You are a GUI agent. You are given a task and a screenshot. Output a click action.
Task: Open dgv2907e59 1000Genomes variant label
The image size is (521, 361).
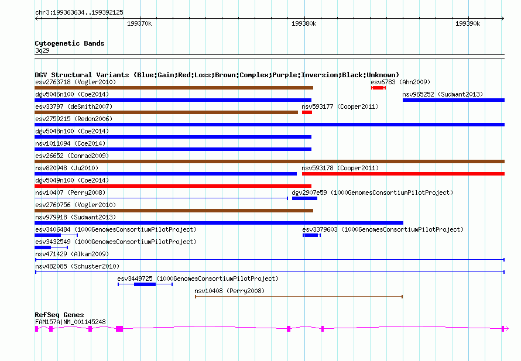pos(372,192)
